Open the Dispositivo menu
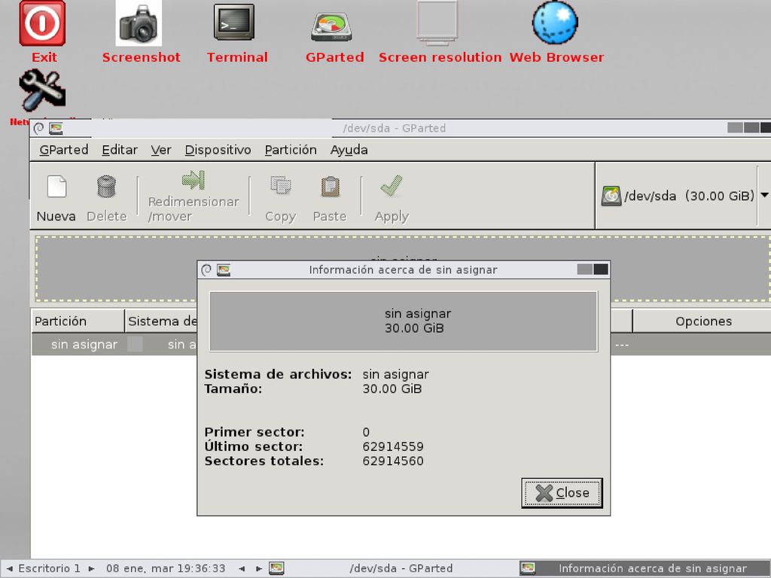The width and height of the screenshot is (771, 578). click(218, 150)
